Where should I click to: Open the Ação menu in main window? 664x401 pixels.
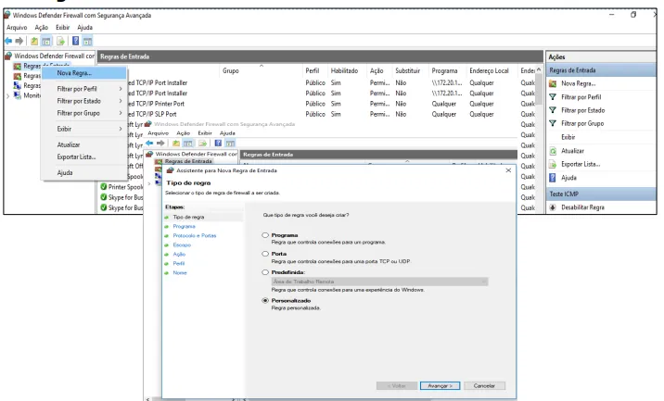click(x=41, y=27)
